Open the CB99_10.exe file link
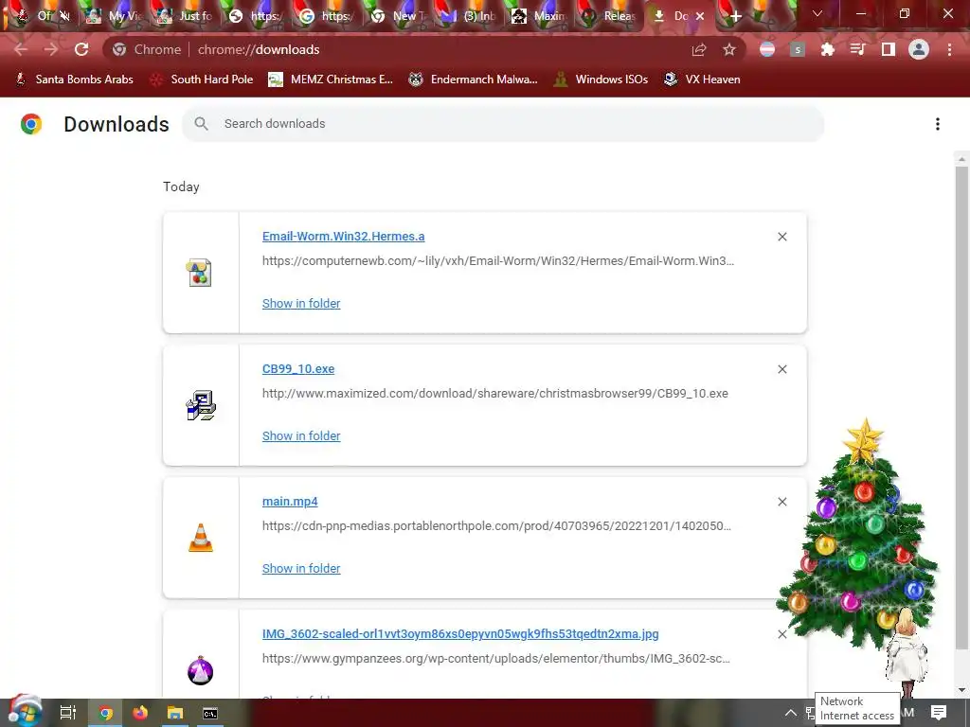 [x=298, y=368]
